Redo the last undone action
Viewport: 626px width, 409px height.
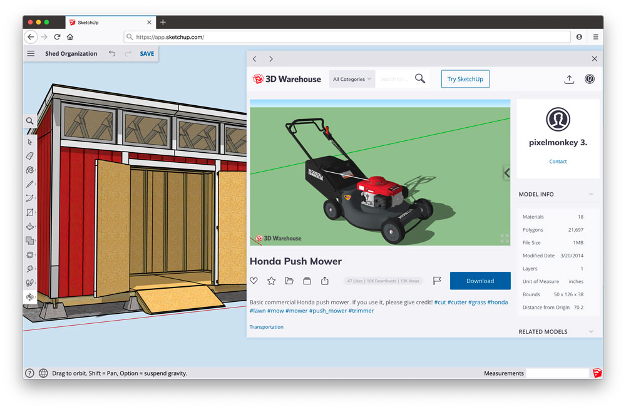(x=128, y=53)
